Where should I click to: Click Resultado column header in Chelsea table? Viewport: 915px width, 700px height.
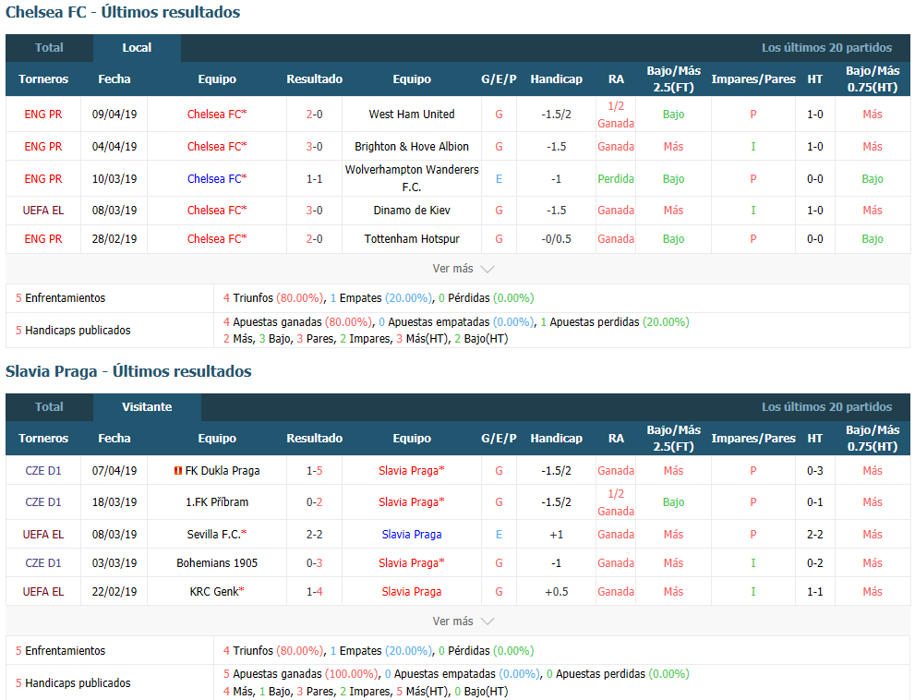314,78
